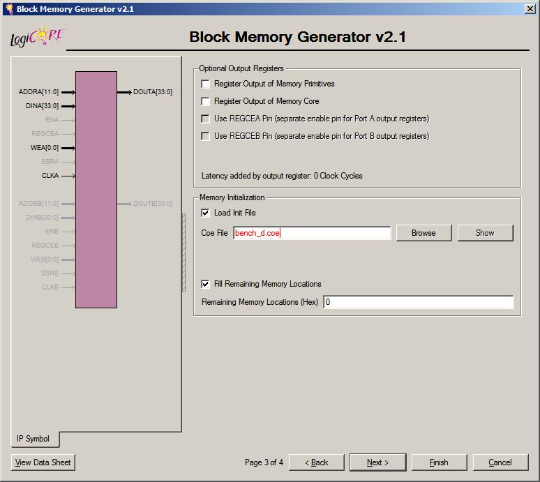Go to the Next page
Image resolution: width=540 pixels, height=482 pixels.
[x=378, y=462]
